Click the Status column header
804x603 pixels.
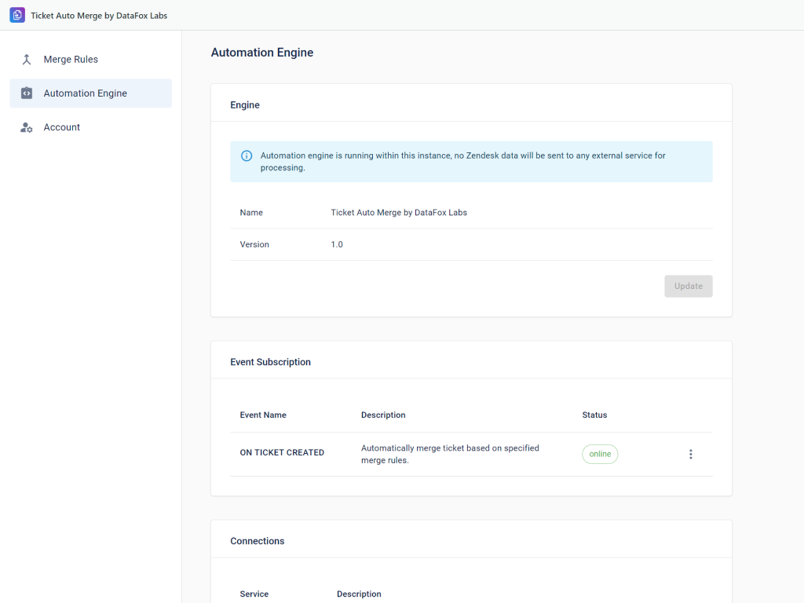click(594, 415)
